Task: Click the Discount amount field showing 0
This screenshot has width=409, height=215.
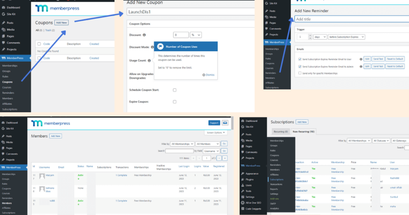Action: click(x=181, y=35)
